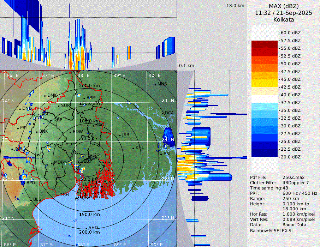Viewport: 320px width, 247px height.
Task: Click the MNS station marker on the map
Action: pyautogui.click(x=155, y=84)
